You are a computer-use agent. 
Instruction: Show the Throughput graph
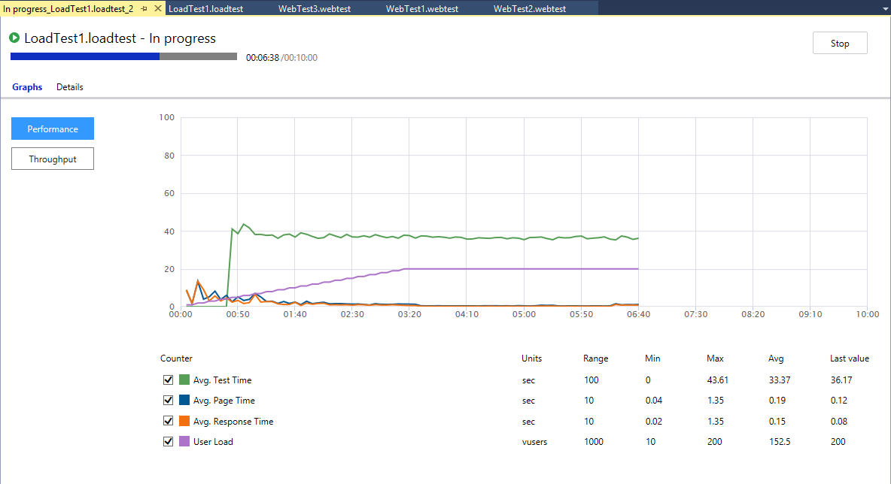tap(53, 159)
